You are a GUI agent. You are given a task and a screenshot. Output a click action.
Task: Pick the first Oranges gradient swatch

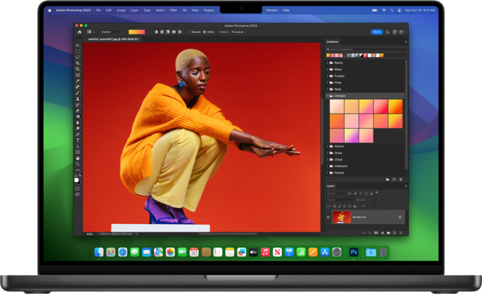pyautogui.click(x=337, y=107)
